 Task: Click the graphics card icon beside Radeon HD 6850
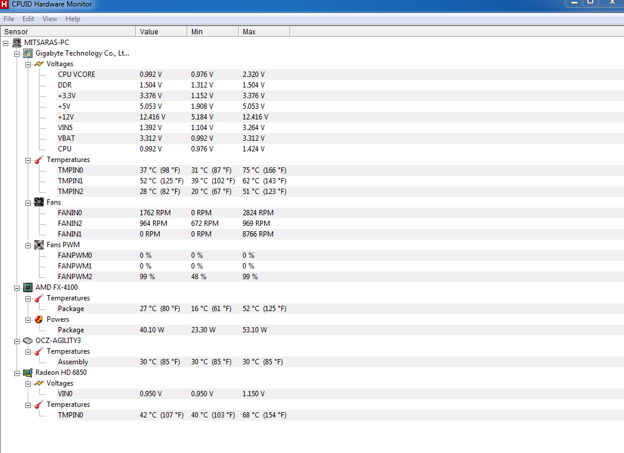[x=28, y=373]
